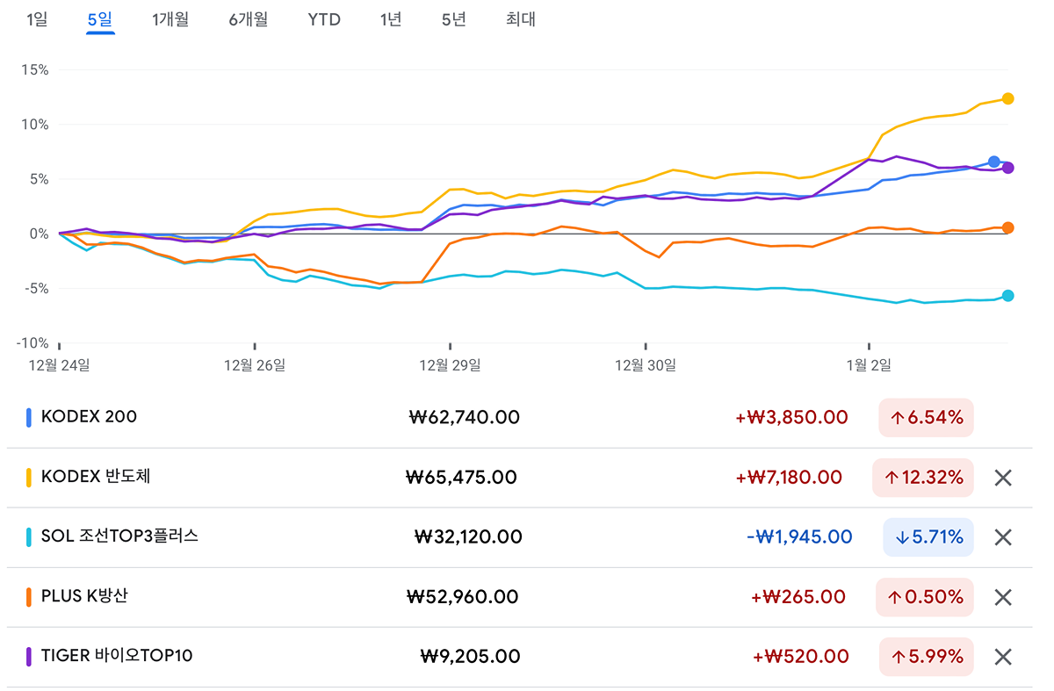Open the TIGER 바이오TOP10 name link
This screenshot has width=1054, height=691.
[117, 656]
